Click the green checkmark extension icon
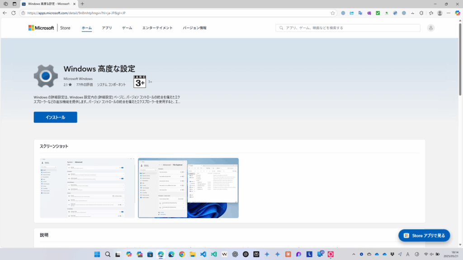The image size is (463, 260). click(x=378, y=13)
